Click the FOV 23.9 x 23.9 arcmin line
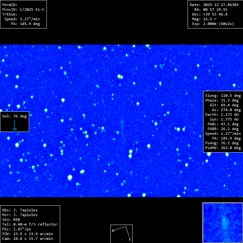The image size is (243, 243). 28,234
